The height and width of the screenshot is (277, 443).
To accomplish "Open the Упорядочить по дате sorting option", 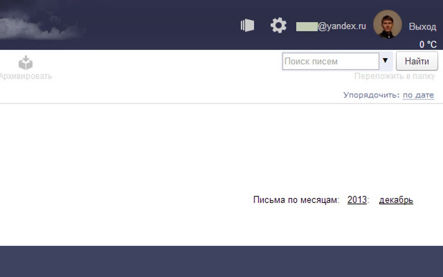I will pos(418,95).
